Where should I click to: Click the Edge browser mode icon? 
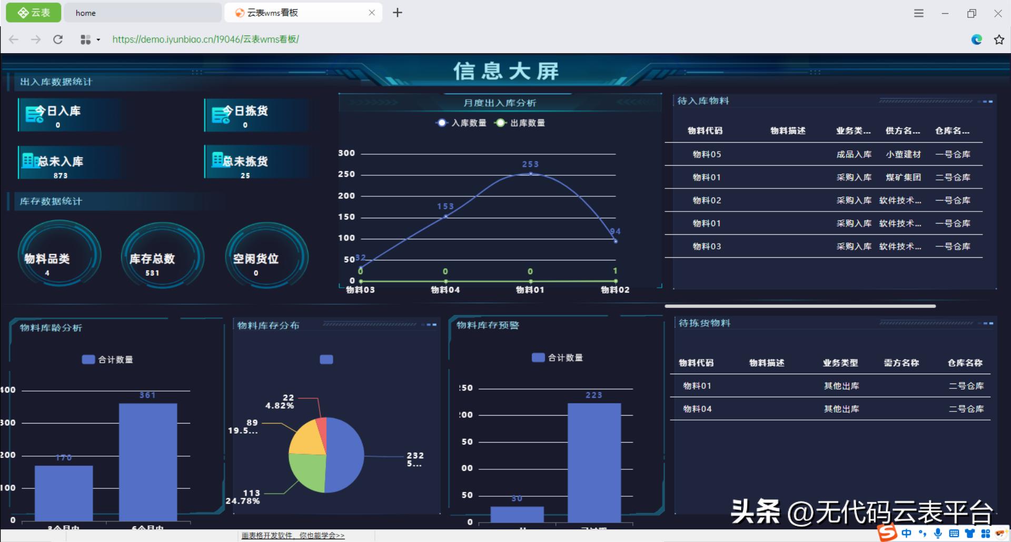[x=977, y=39]
